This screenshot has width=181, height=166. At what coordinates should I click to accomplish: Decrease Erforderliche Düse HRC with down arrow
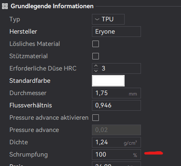point(96,70)
